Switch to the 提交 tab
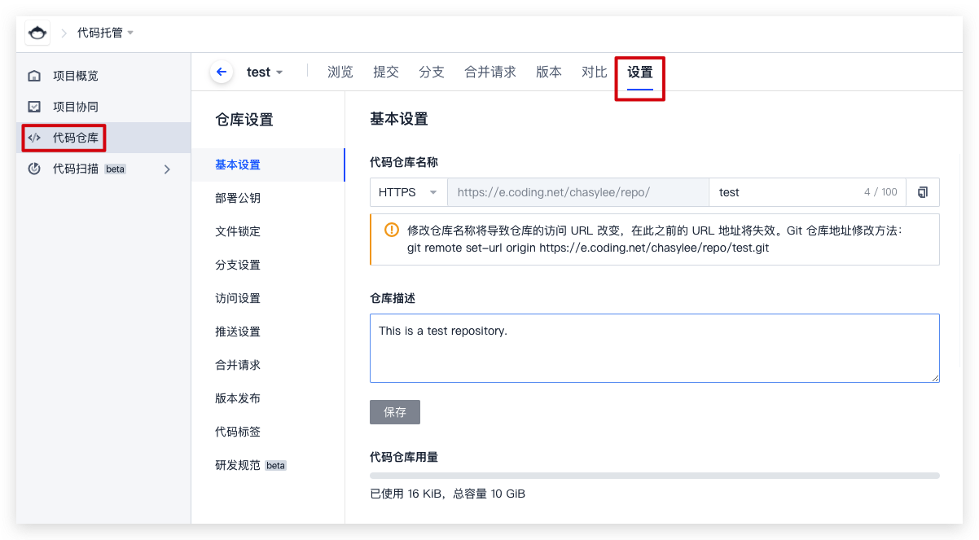This screenshot has width=979, height=540. 385,72
